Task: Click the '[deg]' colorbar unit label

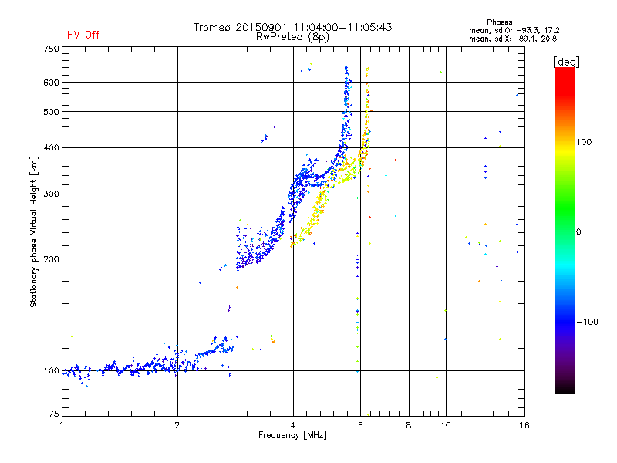Action: [x=566, y=62]
